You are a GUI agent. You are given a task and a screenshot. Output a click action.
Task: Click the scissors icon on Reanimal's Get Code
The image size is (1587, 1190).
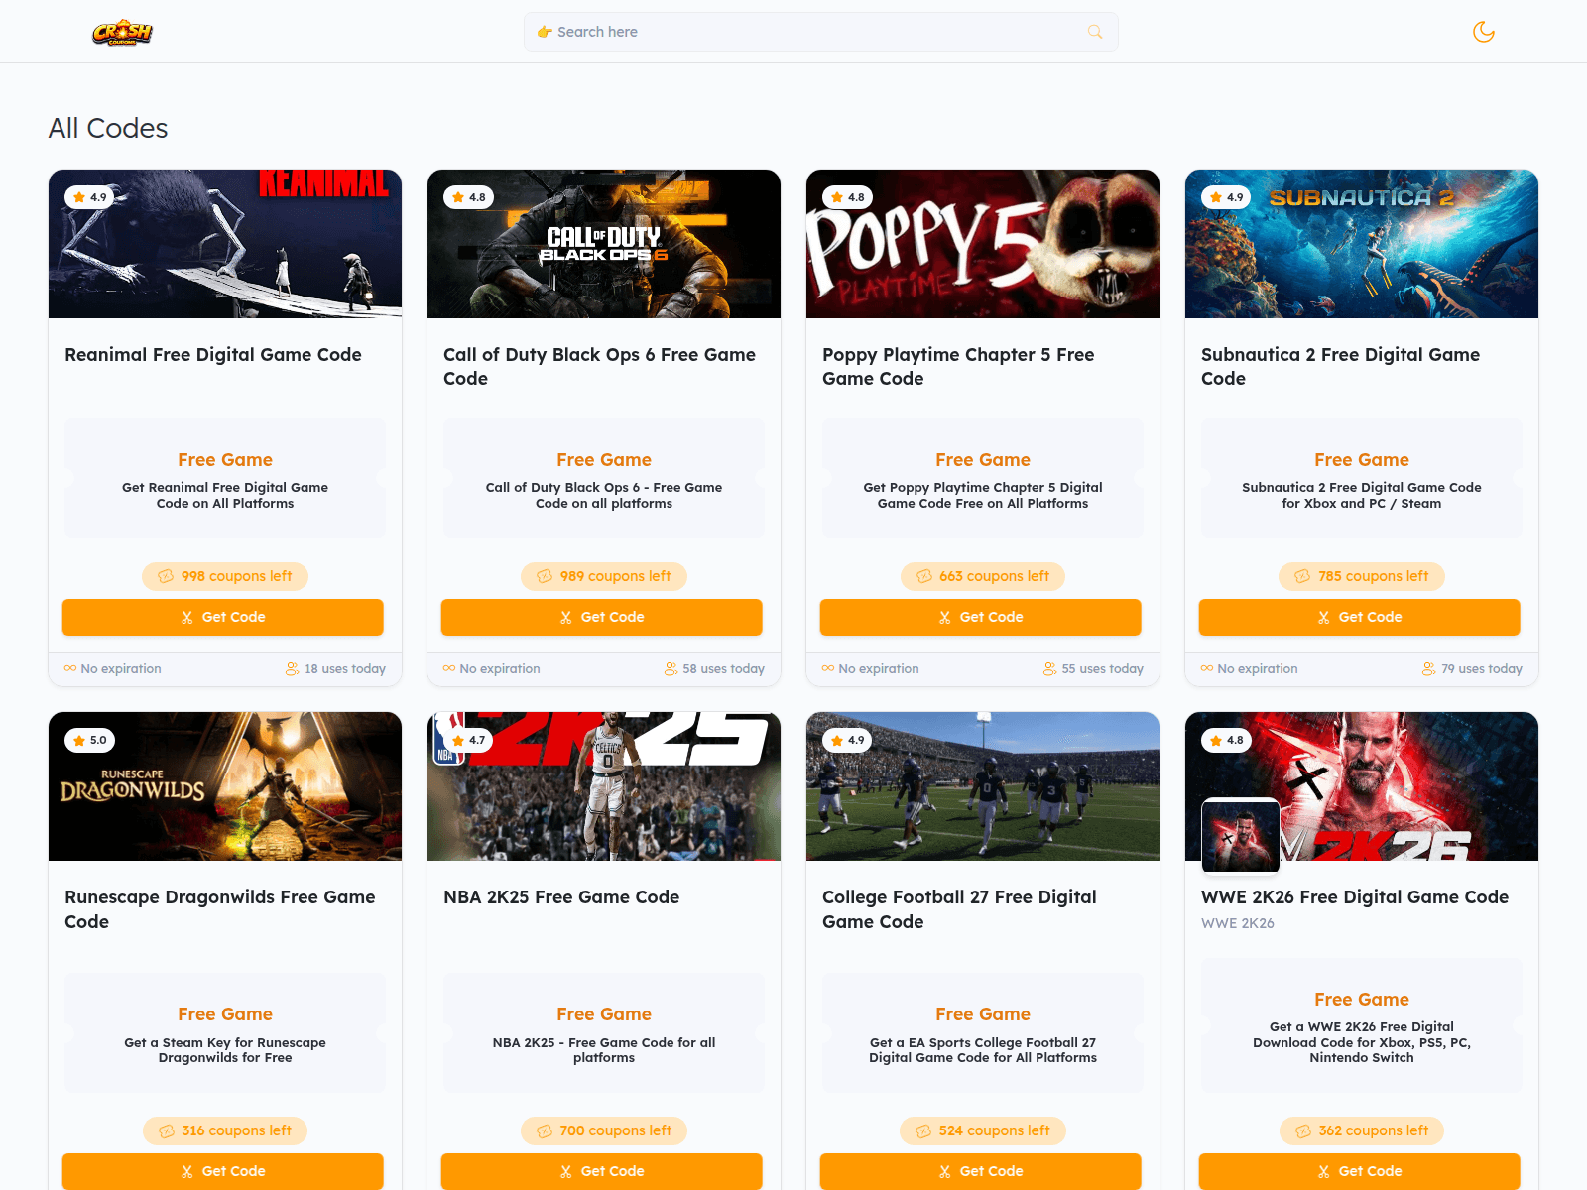coord(187,617)
